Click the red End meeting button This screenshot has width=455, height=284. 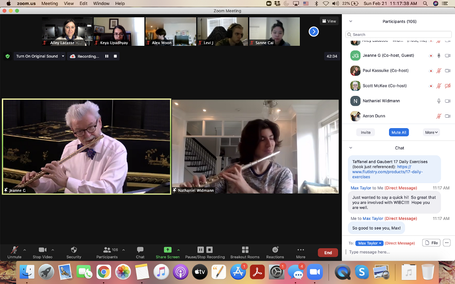tap(328, 252)
